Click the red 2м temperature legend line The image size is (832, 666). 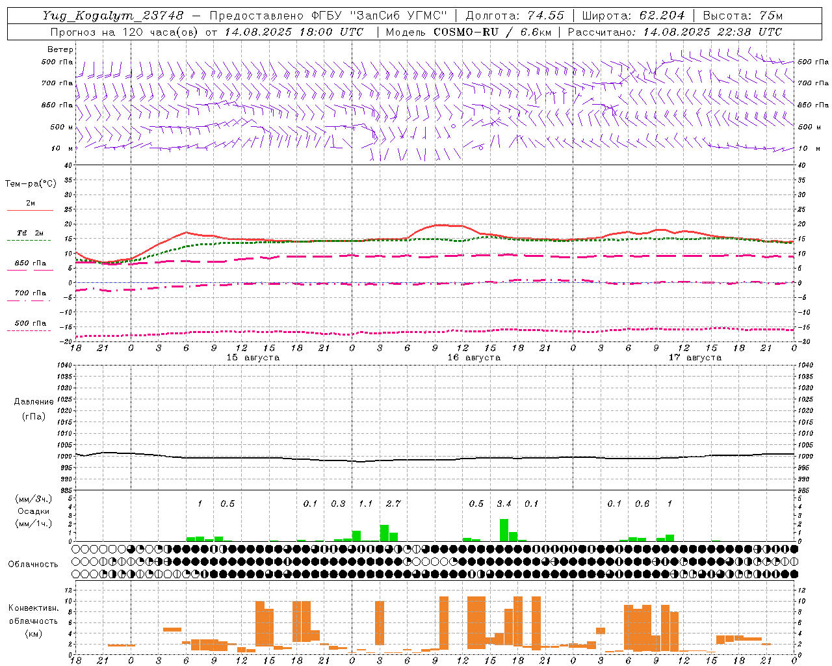(x=30, y=210)
